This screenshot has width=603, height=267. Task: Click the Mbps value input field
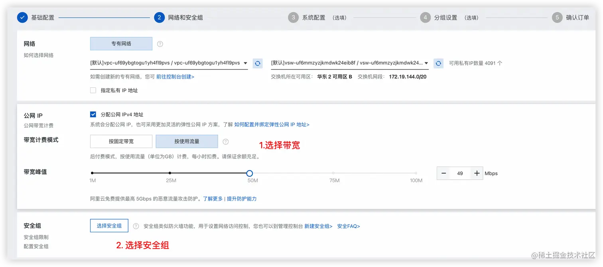460,173
